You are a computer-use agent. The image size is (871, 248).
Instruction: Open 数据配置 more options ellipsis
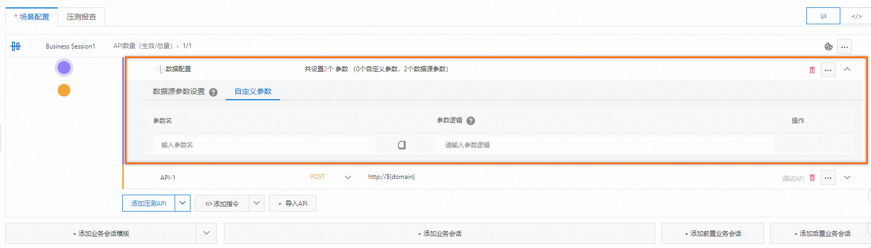click(828, 70)
